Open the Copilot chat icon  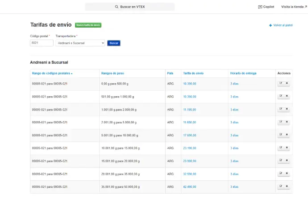click(260, 7)
